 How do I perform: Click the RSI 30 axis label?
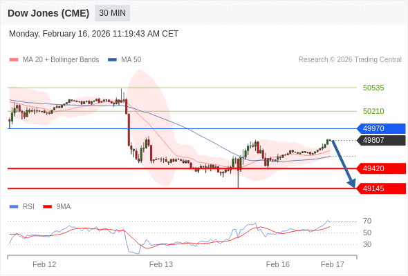coord(367,244)
